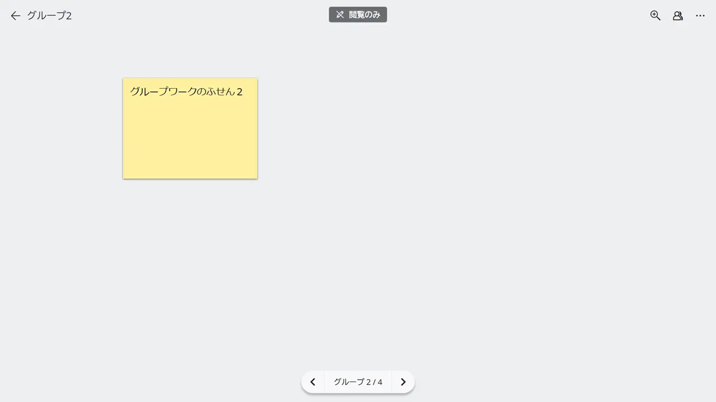Tap the left arrow icon in top corner
Screen dimensions: 716x402
pyautogui.click(x=15, y=16)
